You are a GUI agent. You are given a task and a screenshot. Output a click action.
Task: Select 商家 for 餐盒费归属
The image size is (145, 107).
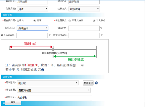[35, 21]
